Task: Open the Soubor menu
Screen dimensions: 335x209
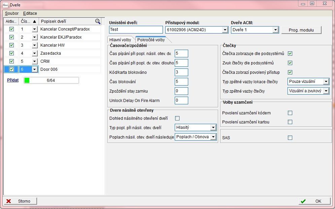Action: [x=11, y=13]
